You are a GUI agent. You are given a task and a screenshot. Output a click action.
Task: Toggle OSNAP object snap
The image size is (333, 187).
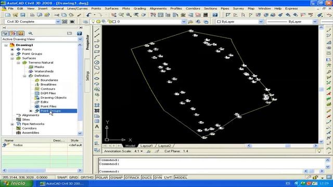tap(117, 178)
